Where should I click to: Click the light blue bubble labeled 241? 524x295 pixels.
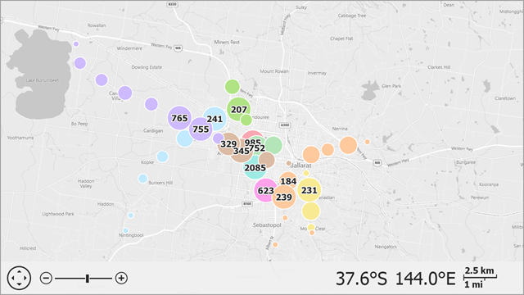(x=215, y=119)
